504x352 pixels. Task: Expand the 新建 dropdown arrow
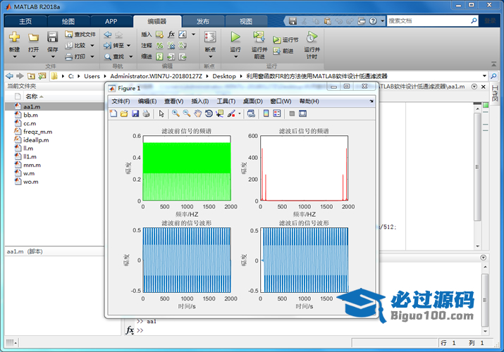pos(15,57)
